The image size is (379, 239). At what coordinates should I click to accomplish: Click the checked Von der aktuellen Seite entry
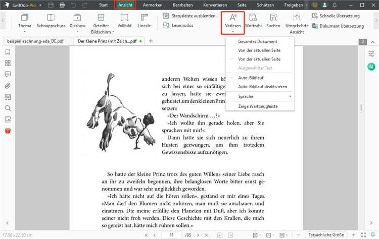pyautogui.click(x=260, y=59)
